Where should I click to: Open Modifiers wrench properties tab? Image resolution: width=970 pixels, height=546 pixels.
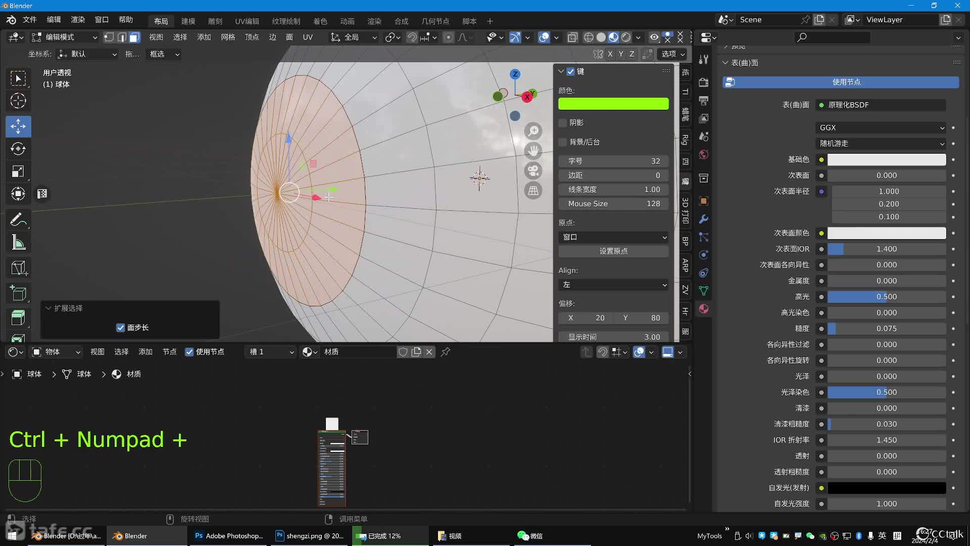coord(703,219)
